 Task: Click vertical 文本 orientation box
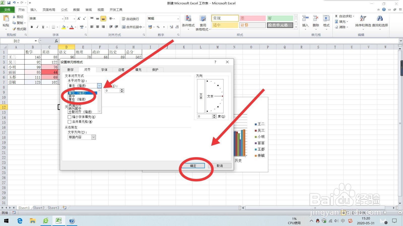click(201, 96)
